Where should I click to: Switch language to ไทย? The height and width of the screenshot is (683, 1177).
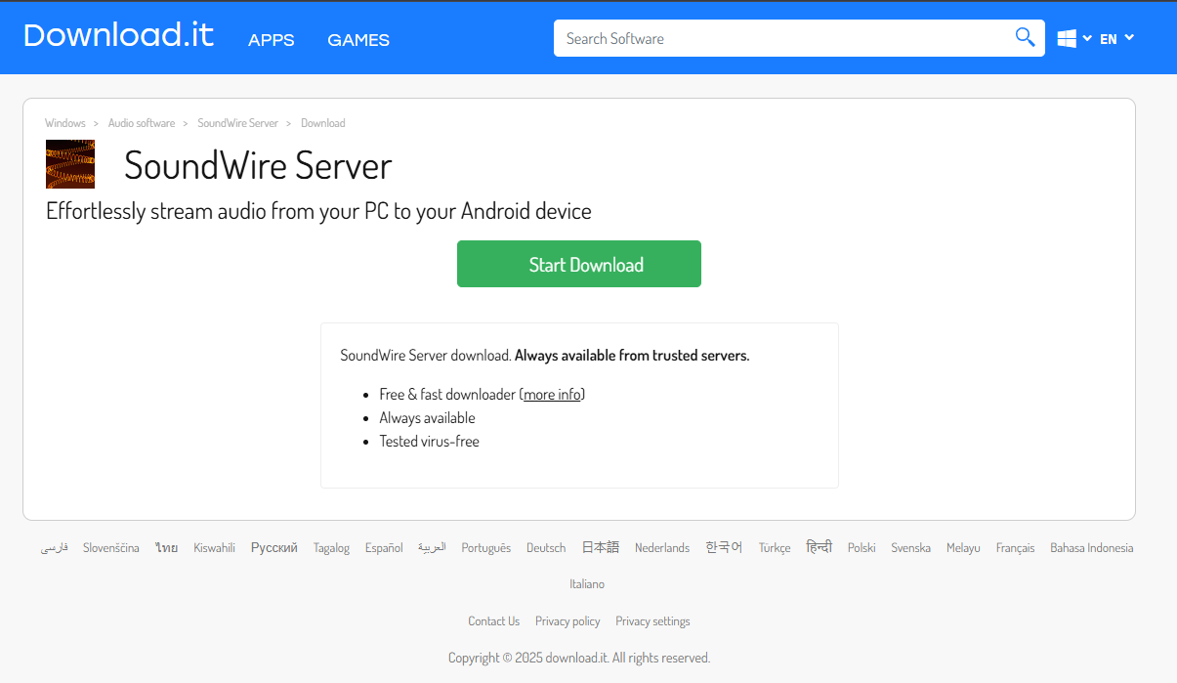(167, 548)
